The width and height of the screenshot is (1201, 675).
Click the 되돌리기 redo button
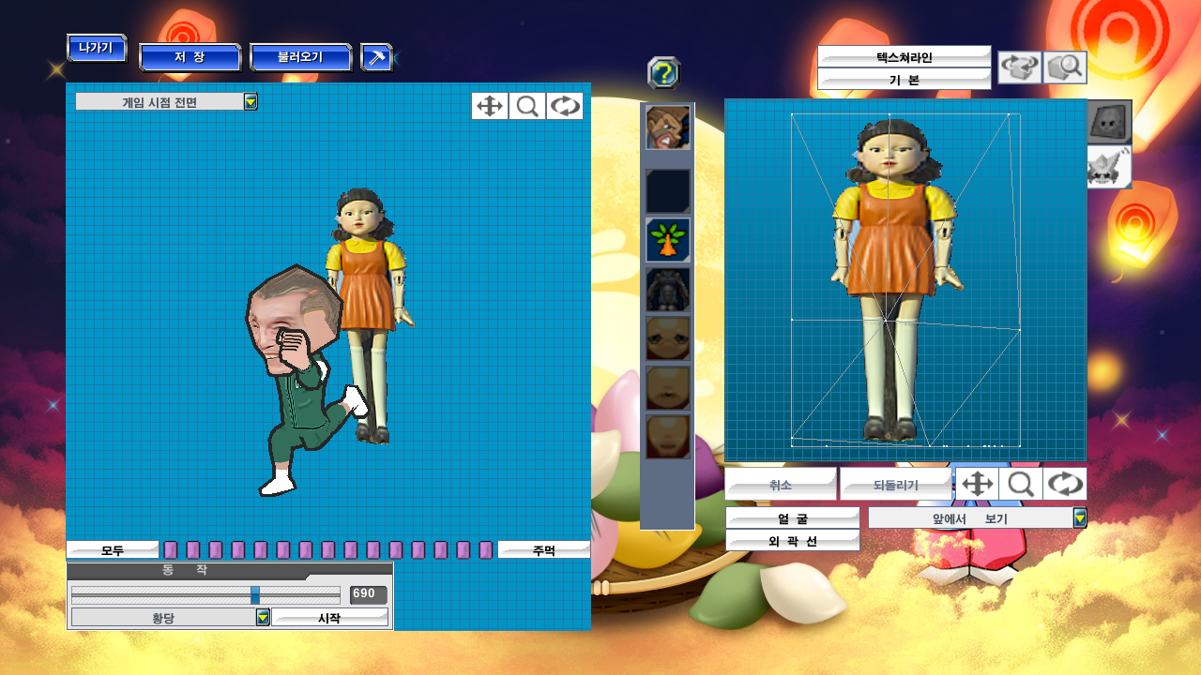pyautogui.click(x=896, y=484)
